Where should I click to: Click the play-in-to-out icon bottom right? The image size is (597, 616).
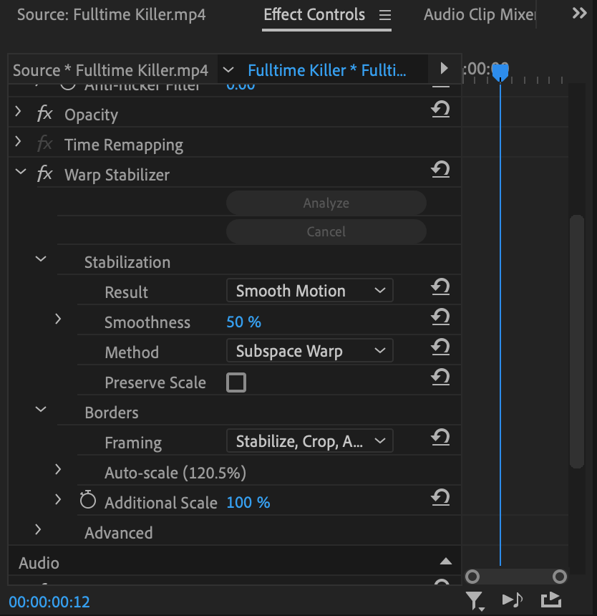click(550, 601)
